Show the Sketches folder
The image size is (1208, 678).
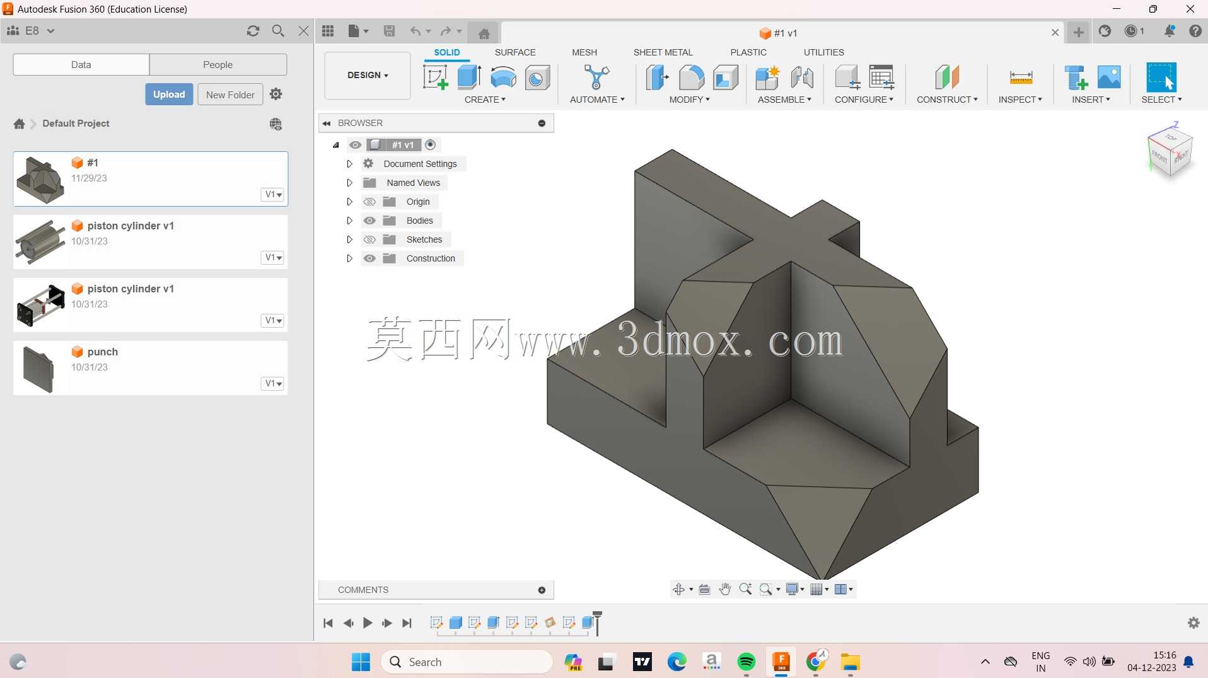coord(369,239)
